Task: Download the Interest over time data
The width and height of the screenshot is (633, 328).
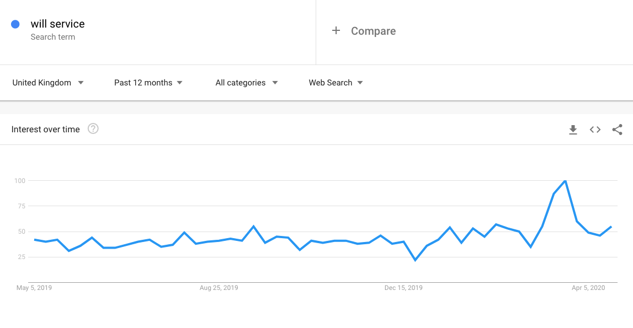Action: tap(573, 130)
